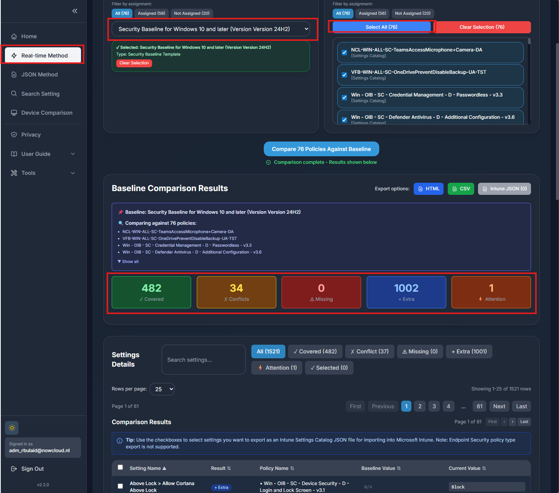The width and height of the screenshot is (559, 493).
Task: Switch to the Extra (1001) filter tab
Action: point(469,351)
